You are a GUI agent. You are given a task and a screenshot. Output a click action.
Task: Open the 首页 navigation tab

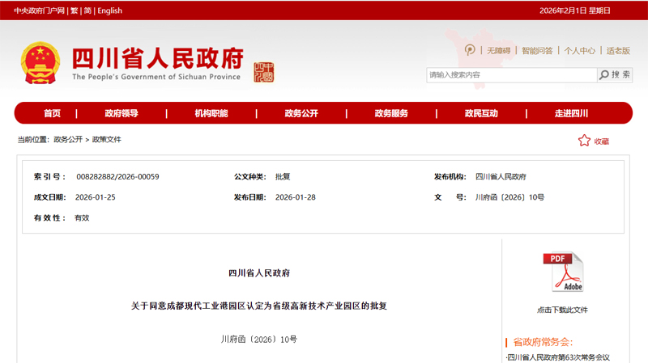click(x=52, y=113)
